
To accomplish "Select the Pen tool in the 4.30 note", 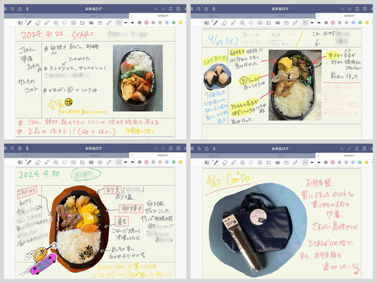I will (x=29, y=162).
